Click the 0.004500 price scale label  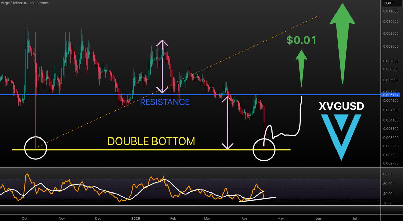click(391, 110)
